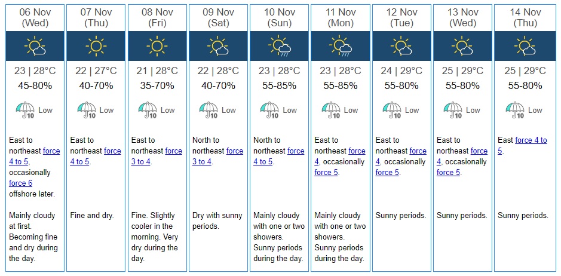Open the "force 3 to 4" link under 09 Nov
This screenshot has height=276, width=561.
203,162
